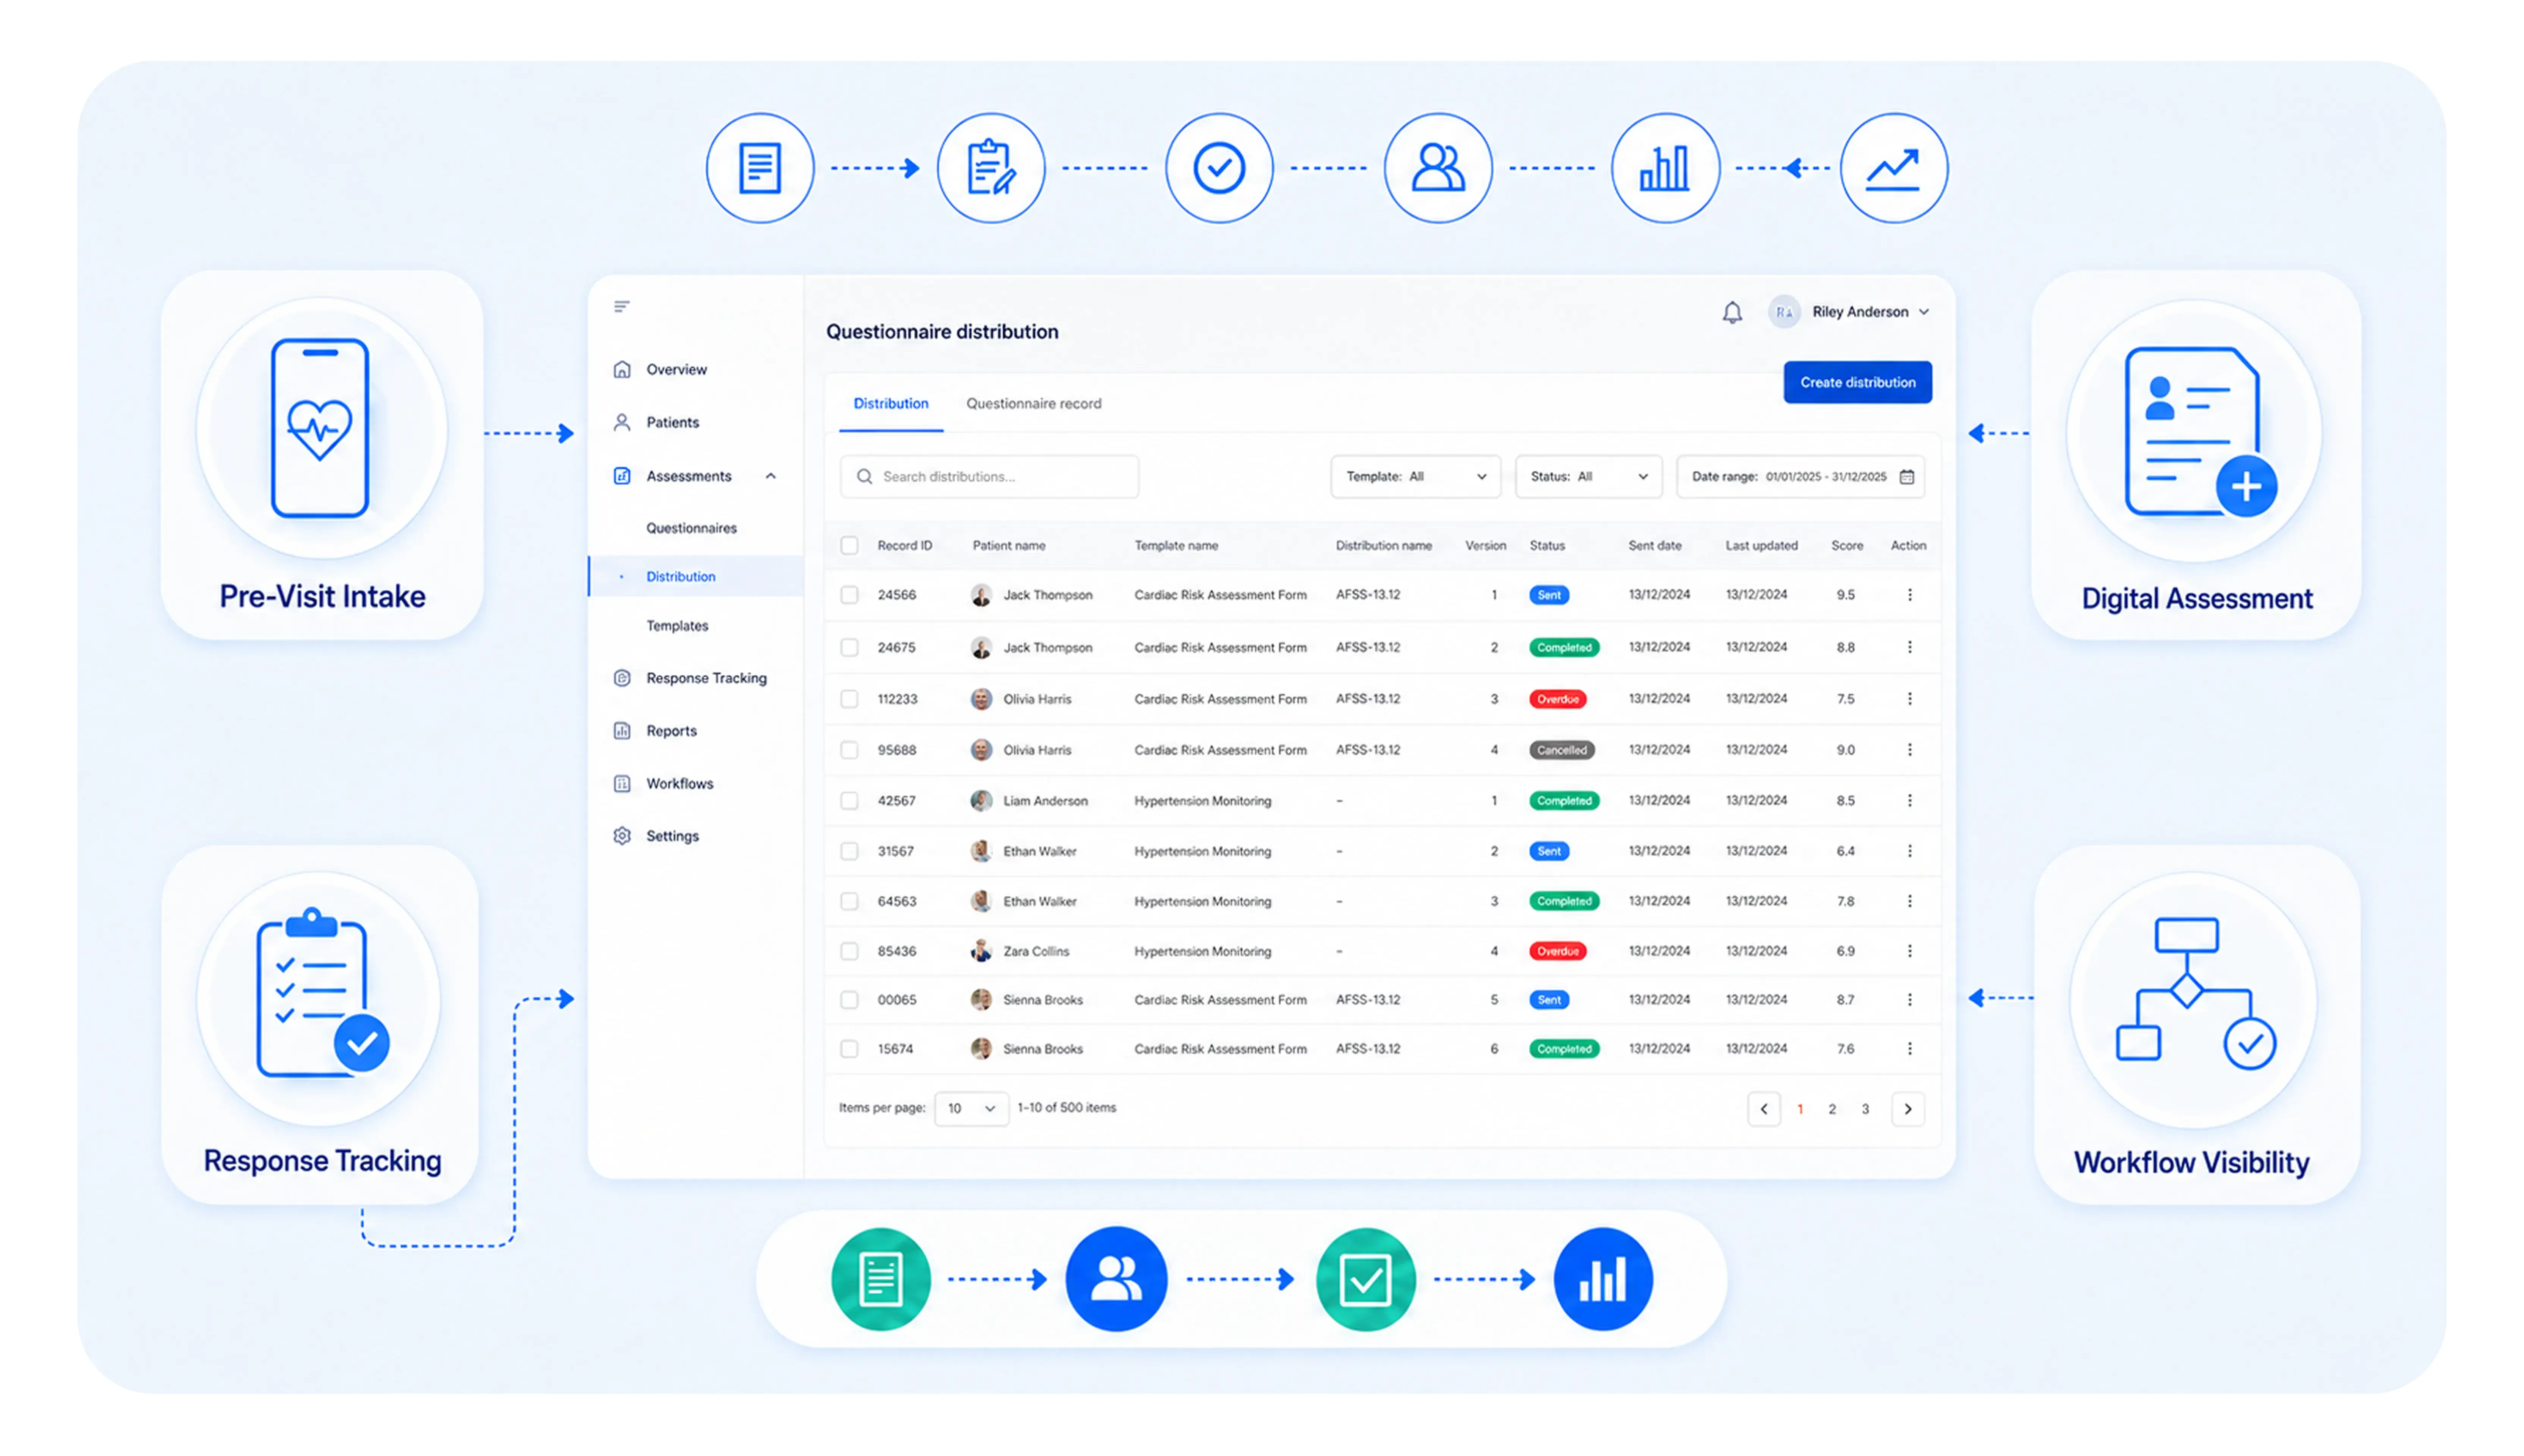2524x1456 pixels.
Task: Expand the Items per page dropdown
Action: point(970,1108)
